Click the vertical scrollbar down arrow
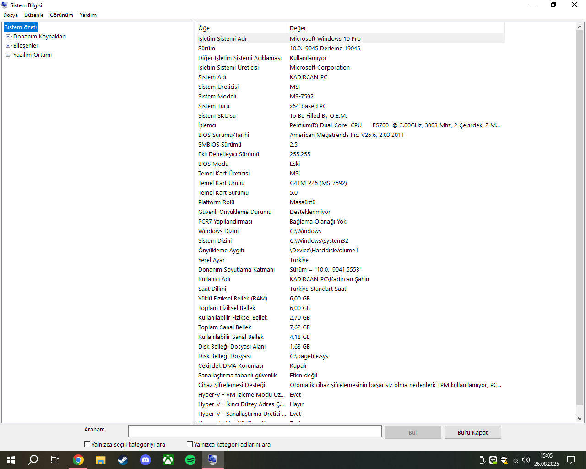Viewport: 586px width, 469px height. point(580,418)
